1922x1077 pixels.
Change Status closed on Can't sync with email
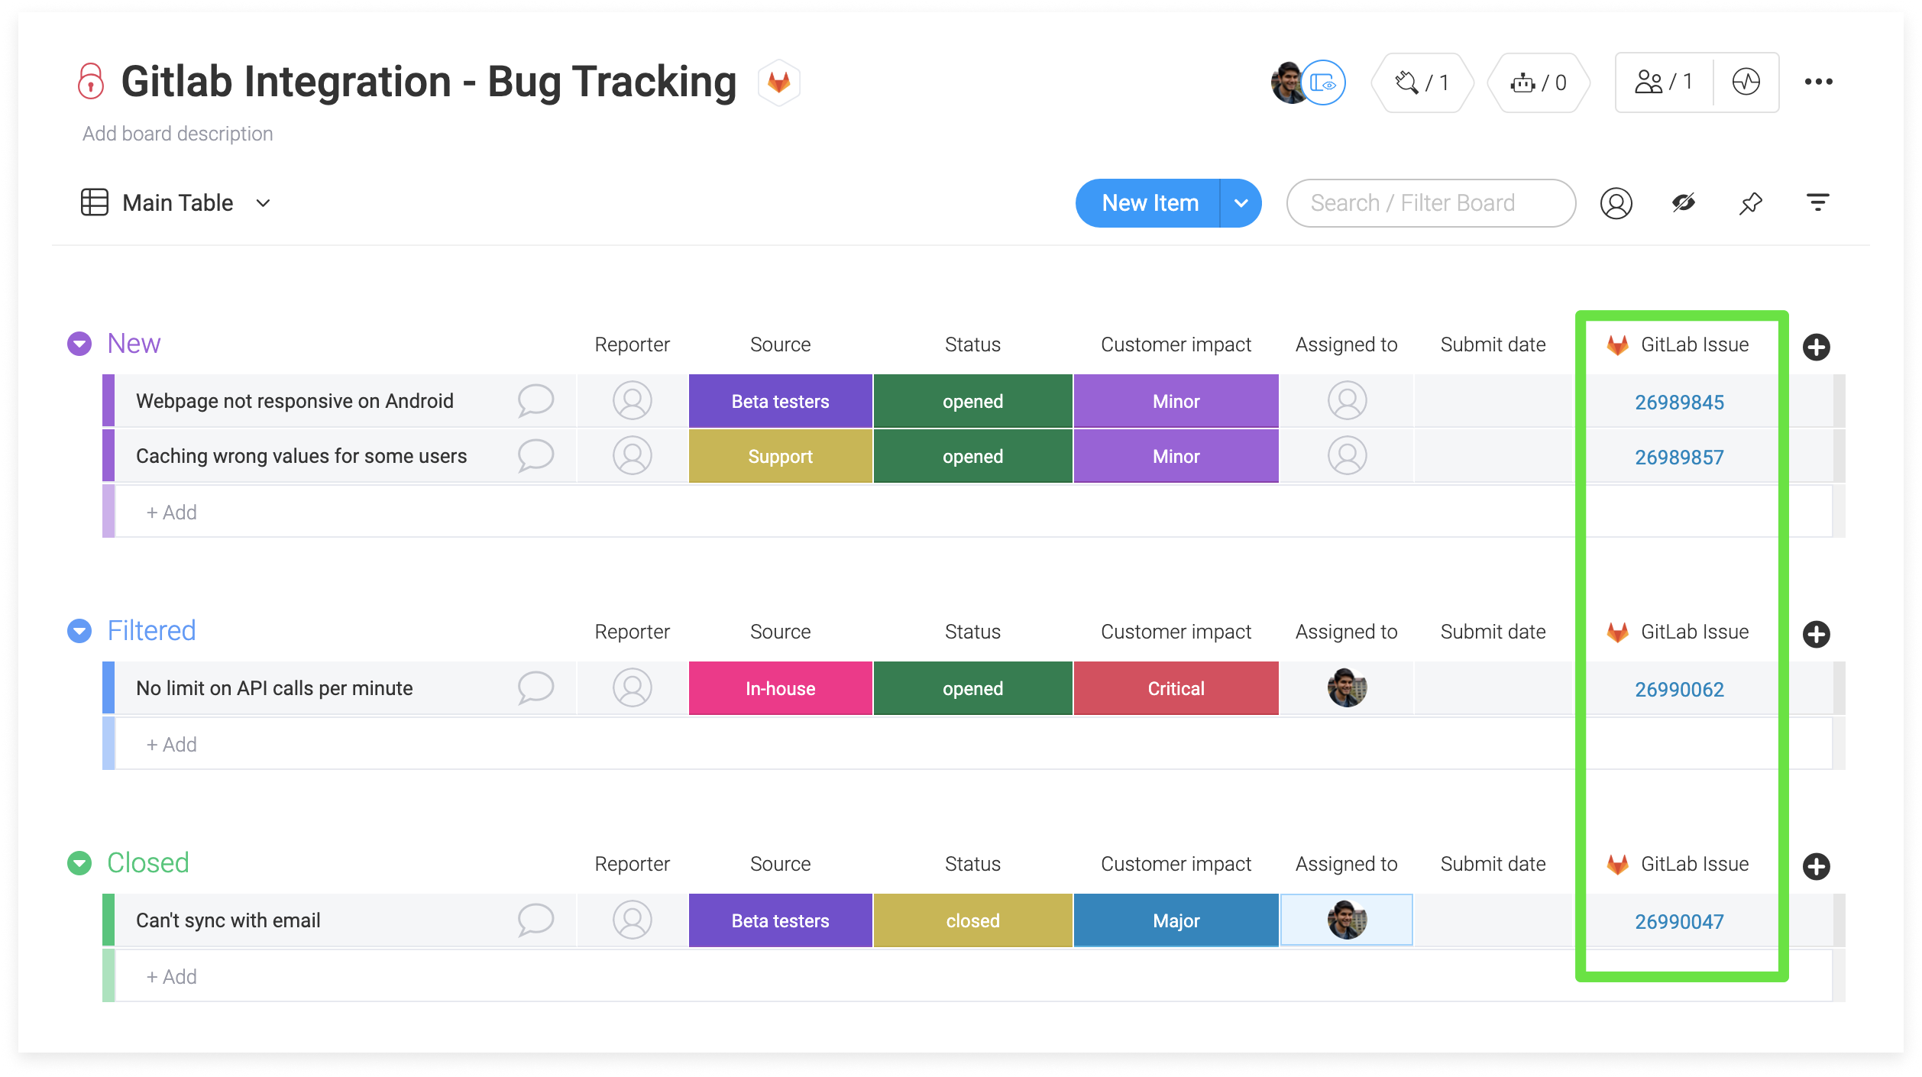(x=973, y=920)
